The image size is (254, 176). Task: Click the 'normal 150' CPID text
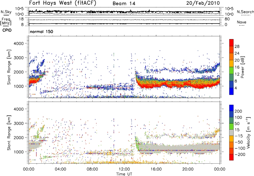pos(42,31)
